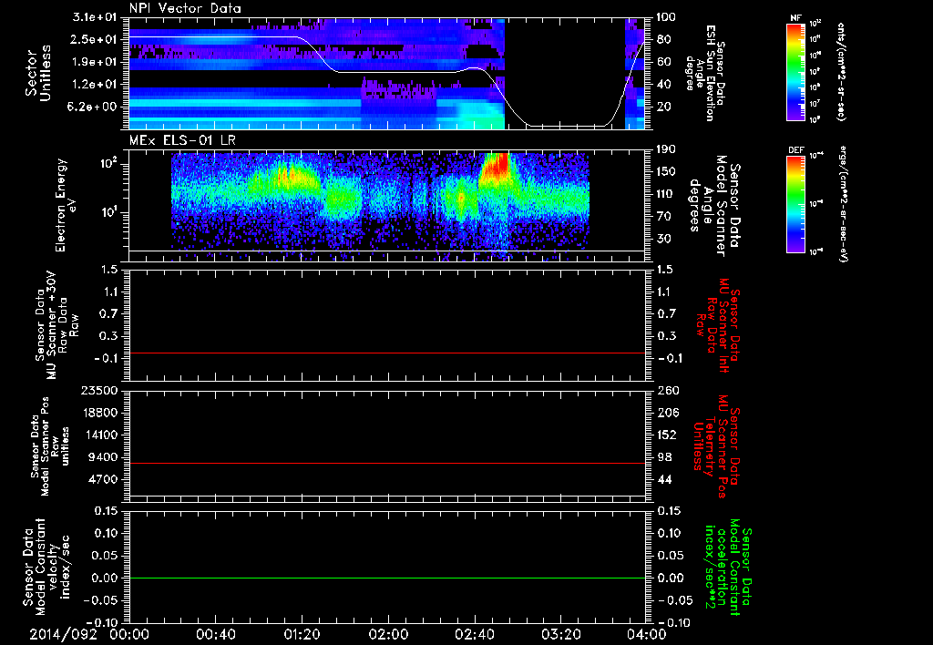Click the 'Model Scanner Pos Raw unitless' axis title
The height and width of the screenshot is (645, 933).
[50, 446]
